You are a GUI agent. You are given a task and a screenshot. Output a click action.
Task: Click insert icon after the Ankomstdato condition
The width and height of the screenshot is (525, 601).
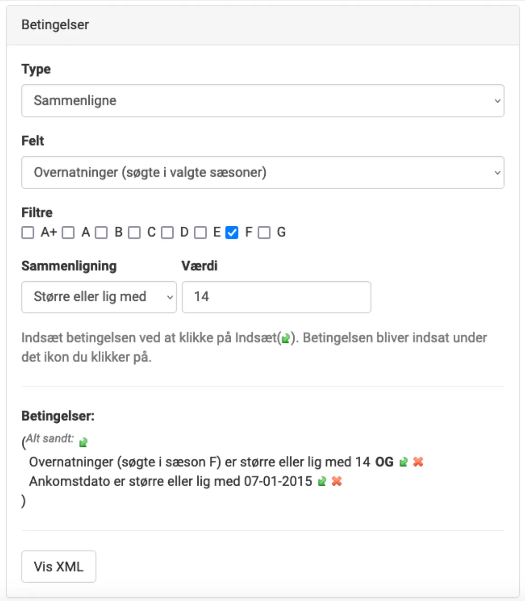click(x=321, y=482)
